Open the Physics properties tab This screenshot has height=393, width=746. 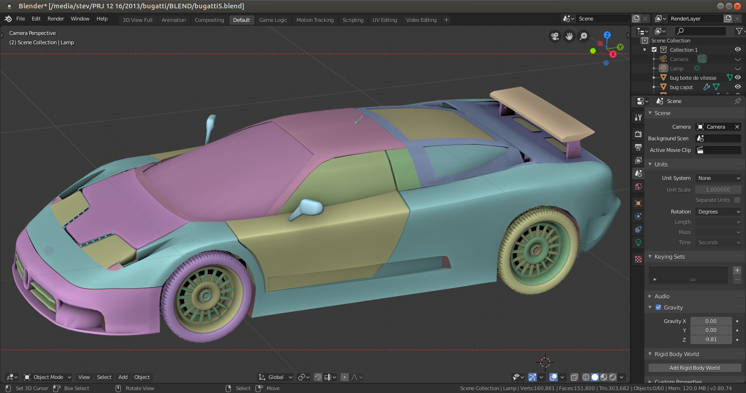pyautogui.click(x=638, y=216)
